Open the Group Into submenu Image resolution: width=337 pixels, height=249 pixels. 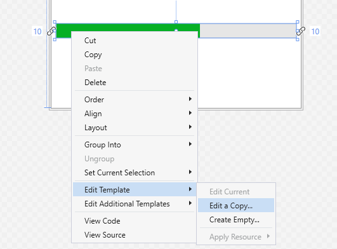[x=135, y=145]
